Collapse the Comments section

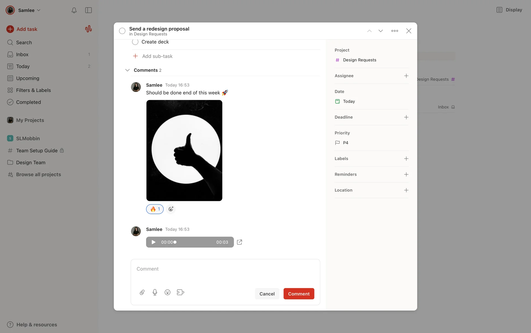point(127,70)
